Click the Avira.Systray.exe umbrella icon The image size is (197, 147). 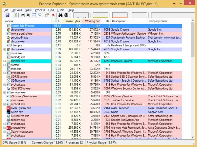[9, 107]
